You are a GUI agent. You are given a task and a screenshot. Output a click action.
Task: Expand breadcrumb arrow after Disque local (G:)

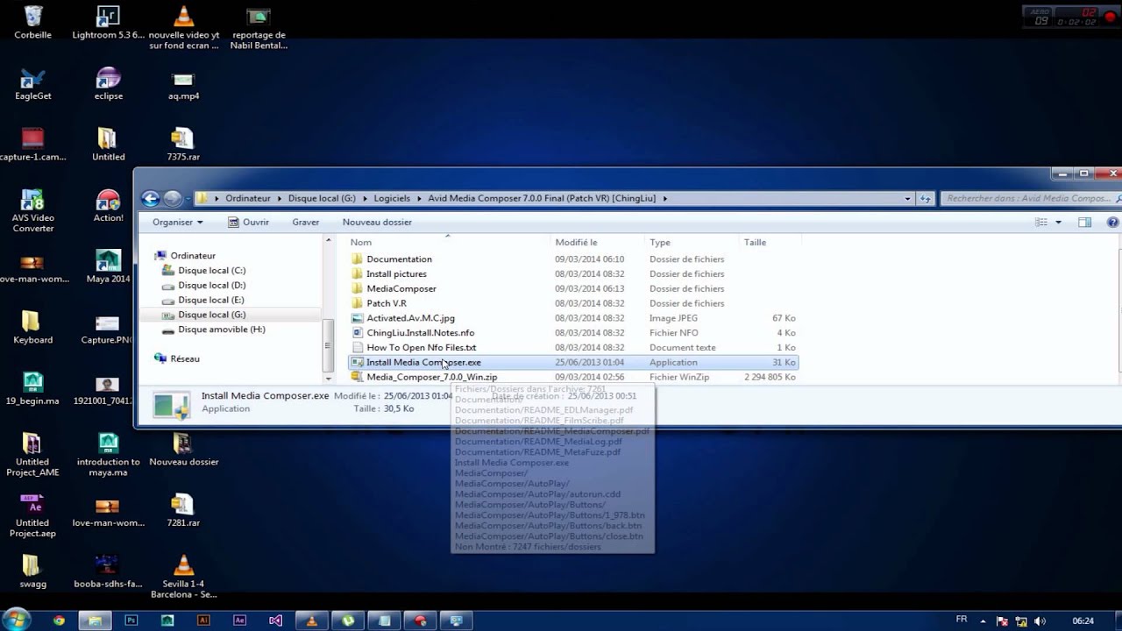pos(365,199)
